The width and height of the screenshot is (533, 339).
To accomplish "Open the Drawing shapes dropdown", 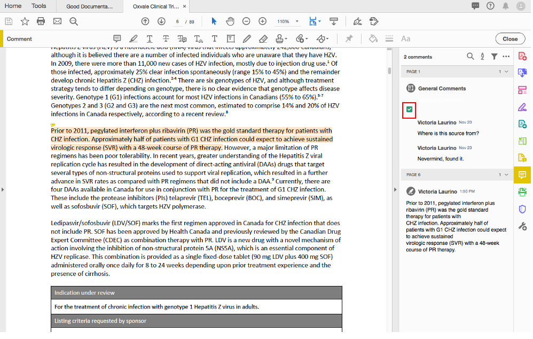I will 322,39.
